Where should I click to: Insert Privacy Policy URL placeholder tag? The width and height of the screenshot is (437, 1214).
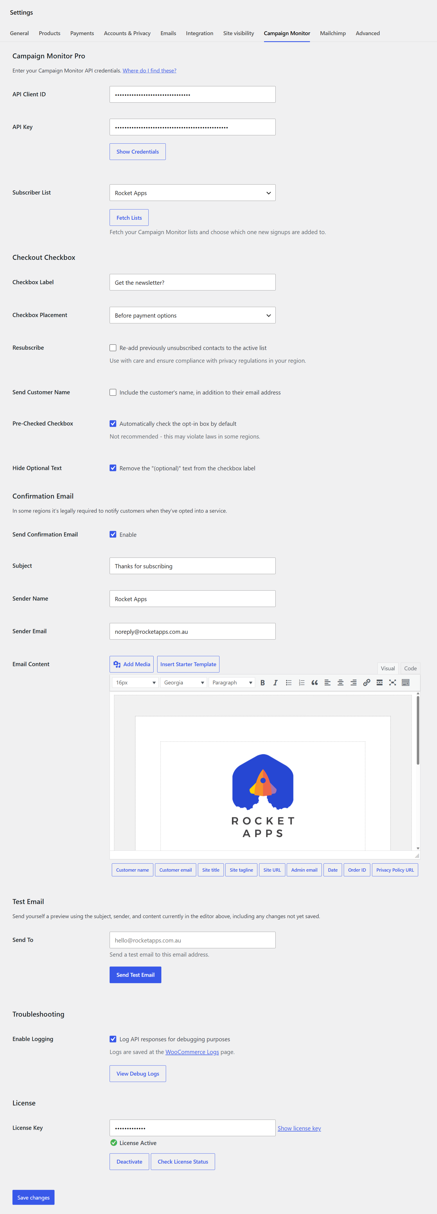point(395,870)
